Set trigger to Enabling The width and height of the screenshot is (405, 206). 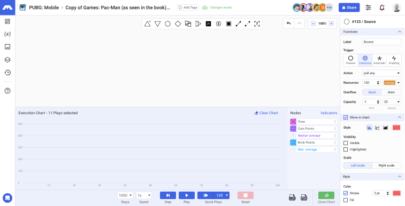[394, 60]
